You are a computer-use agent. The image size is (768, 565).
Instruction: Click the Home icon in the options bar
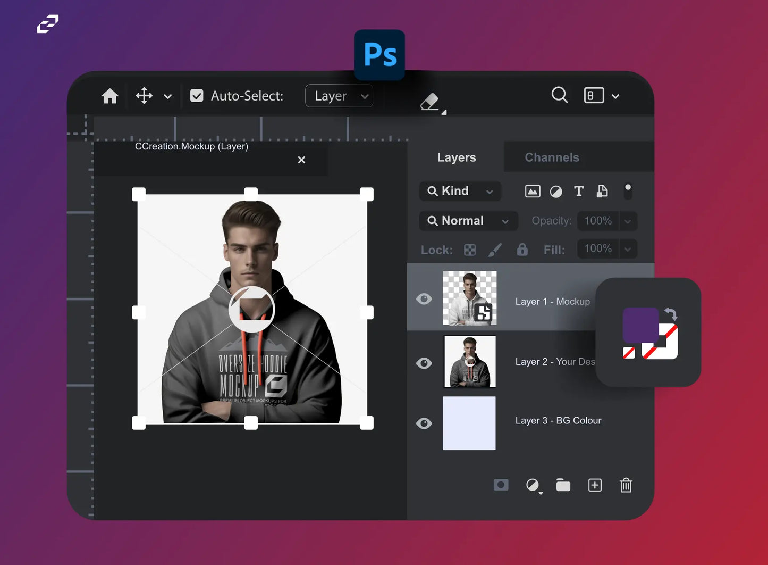110,96
